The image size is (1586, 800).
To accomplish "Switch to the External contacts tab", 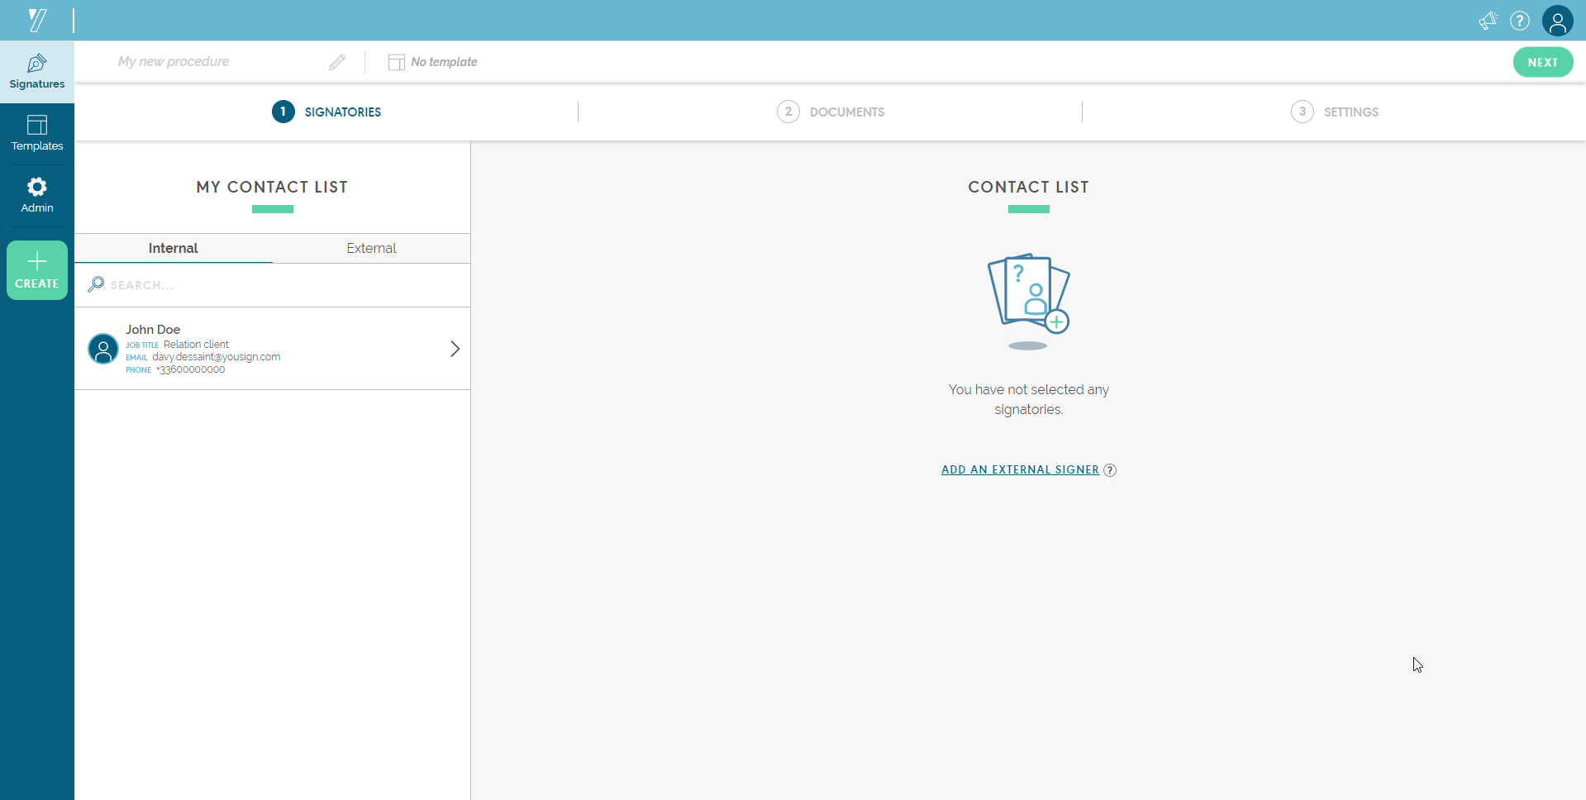I will (371, 248).
